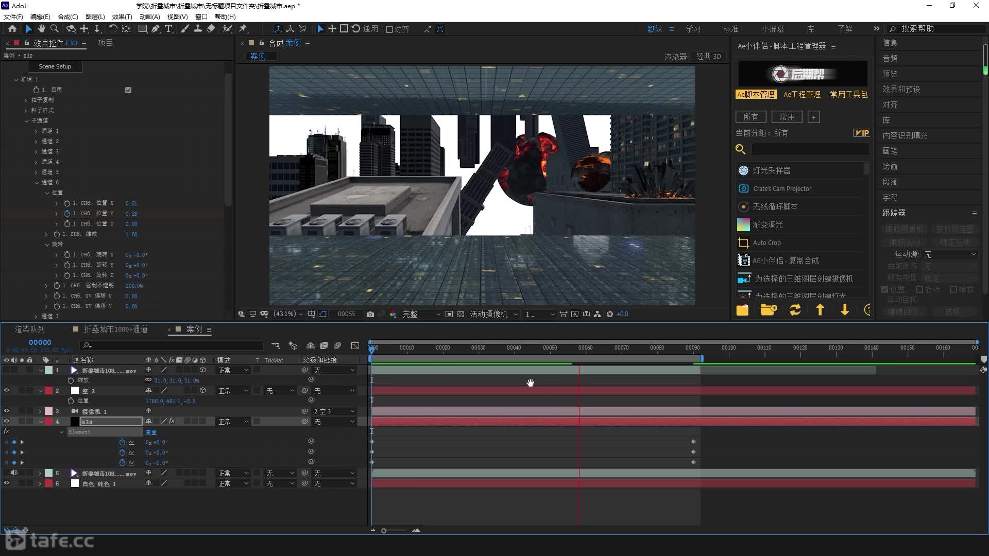
Task: Open the resolution 完整 dropdown
Action: [421, 314]
